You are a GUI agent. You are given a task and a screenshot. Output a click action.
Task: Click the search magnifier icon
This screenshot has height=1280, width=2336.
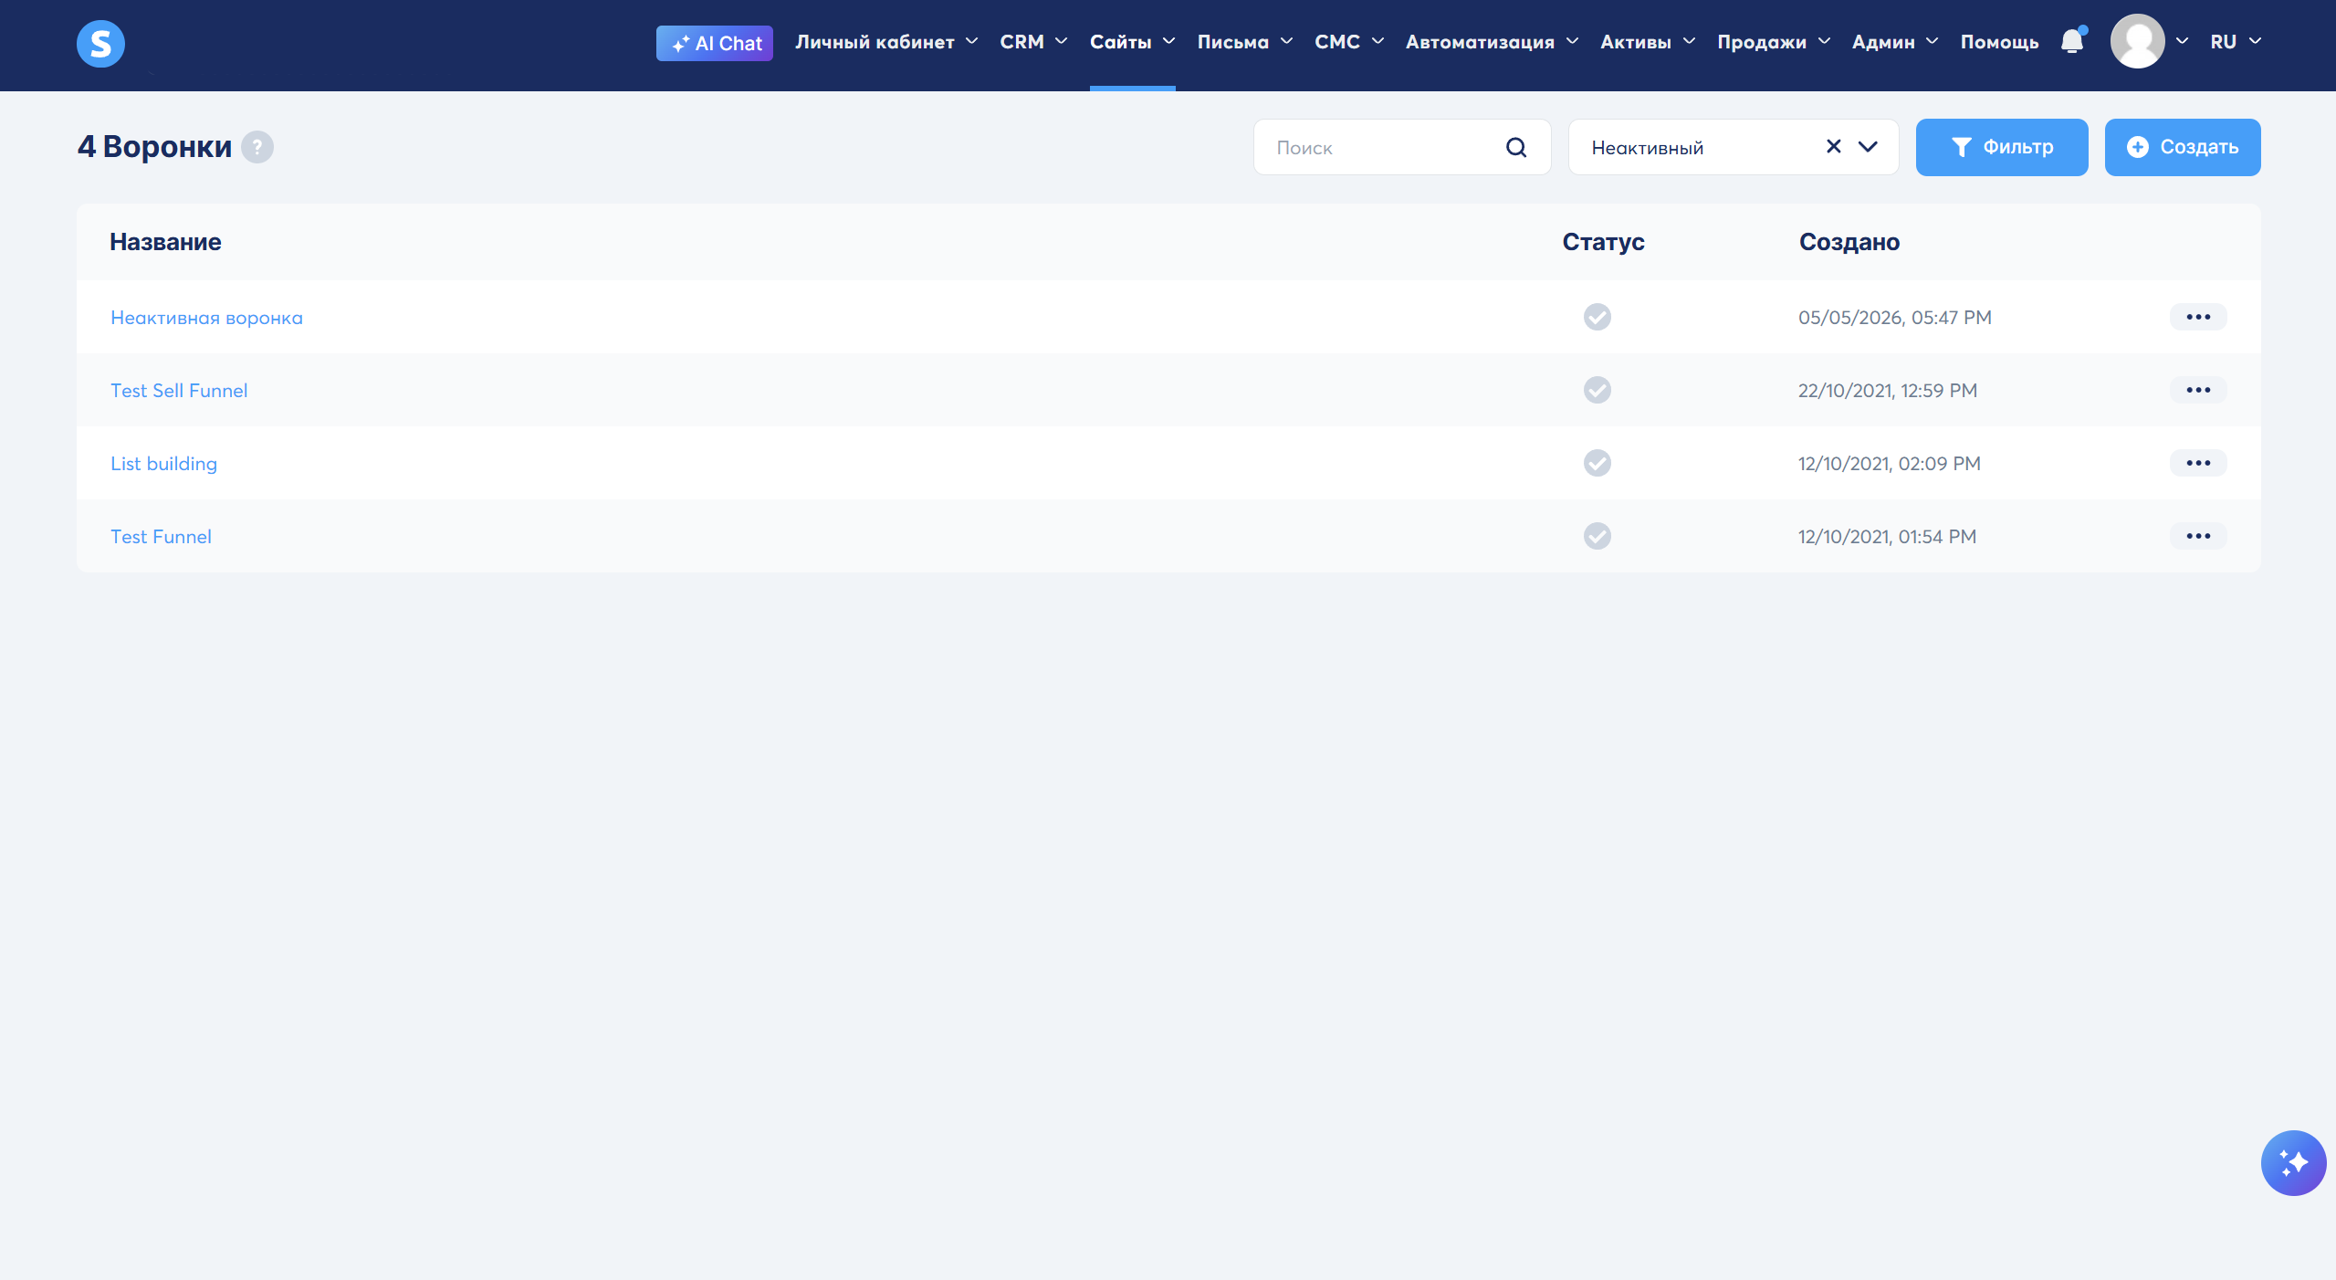click(1516, 147)
